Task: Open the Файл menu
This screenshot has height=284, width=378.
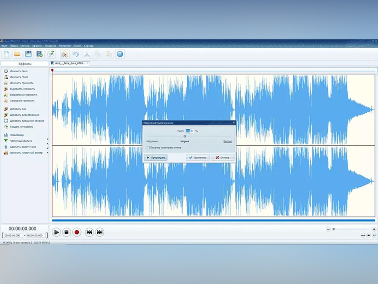Action: pos(4,46)
